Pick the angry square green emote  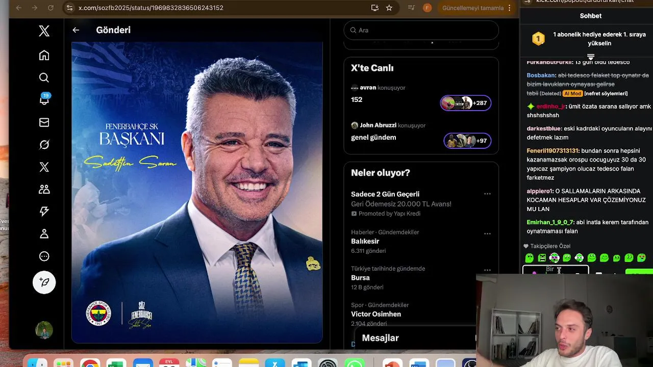542,258
